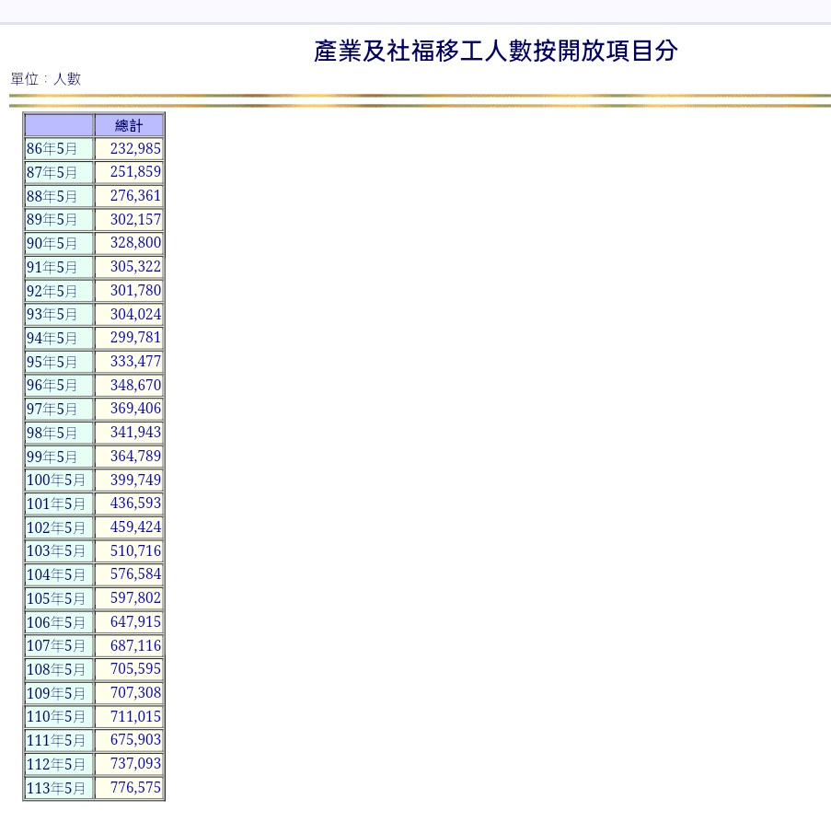This screenshot has width=831, height=822.
Task: Click the 399,749 total cell
Action: pyautogui.click(x=134, y=480)
